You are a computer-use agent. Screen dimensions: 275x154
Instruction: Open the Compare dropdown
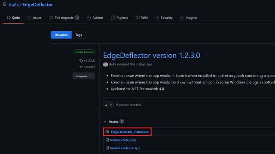click(84, 76)
